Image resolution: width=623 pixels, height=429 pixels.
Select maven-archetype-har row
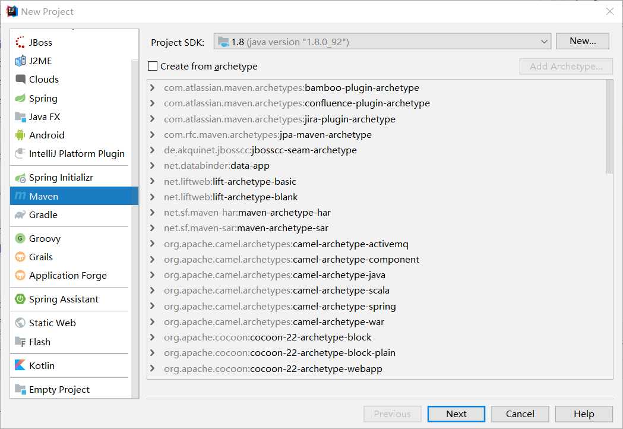[x=377, y=212]
